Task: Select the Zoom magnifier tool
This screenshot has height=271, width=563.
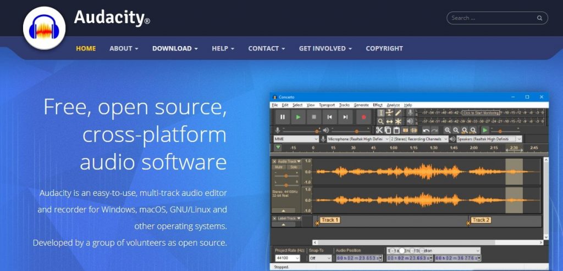Action: click(380, 121)
